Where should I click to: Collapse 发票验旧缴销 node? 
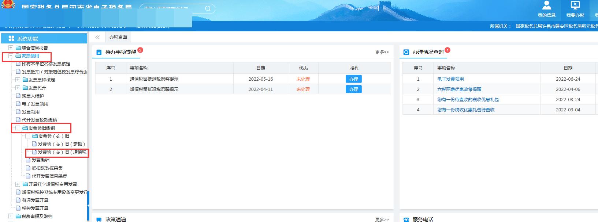click(18, 128)
